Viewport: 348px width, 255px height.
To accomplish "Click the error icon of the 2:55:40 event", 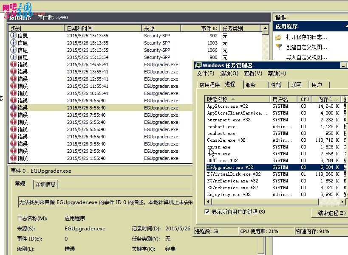I will pyautogui.click(x=14, y=151).
